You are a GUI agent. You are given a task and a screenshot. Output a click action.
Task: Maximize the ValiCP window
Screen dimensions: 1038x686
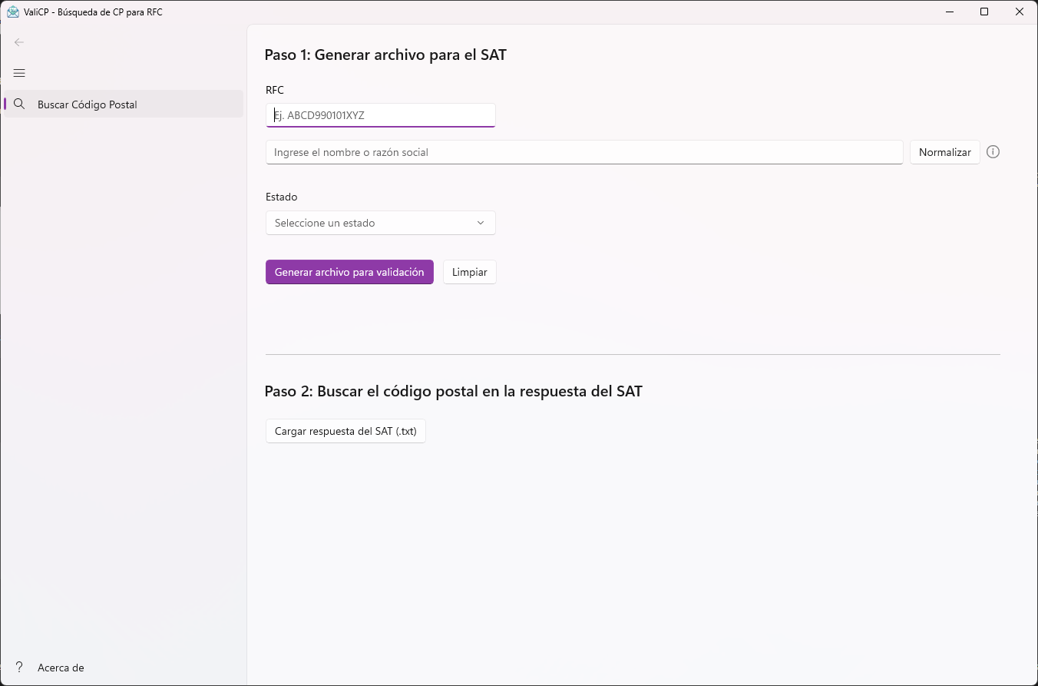(984, 12)
